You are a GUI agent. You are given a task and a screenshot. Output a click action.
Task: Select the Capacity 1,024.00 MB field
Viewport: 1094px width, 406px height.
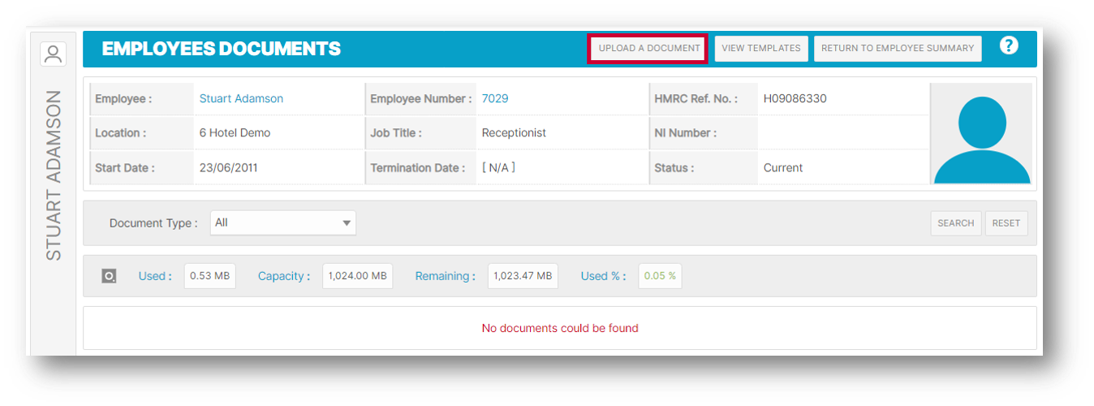357,276
